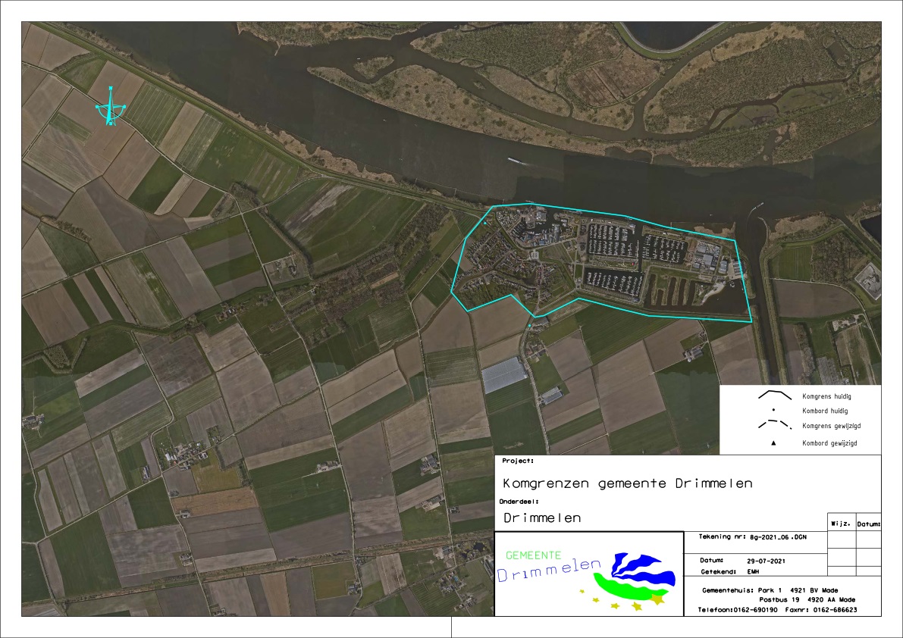
Task: Click the date 29-07-2021
Action: click(x=767, y=561)
